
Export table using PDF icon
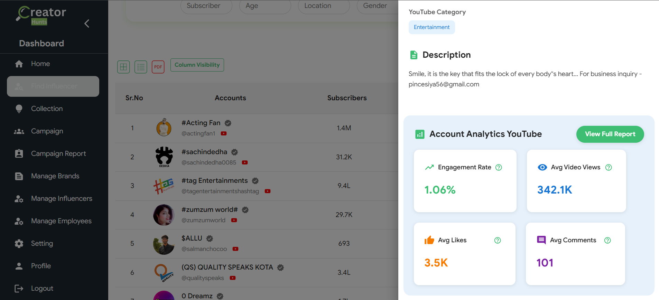pos(158,67)
